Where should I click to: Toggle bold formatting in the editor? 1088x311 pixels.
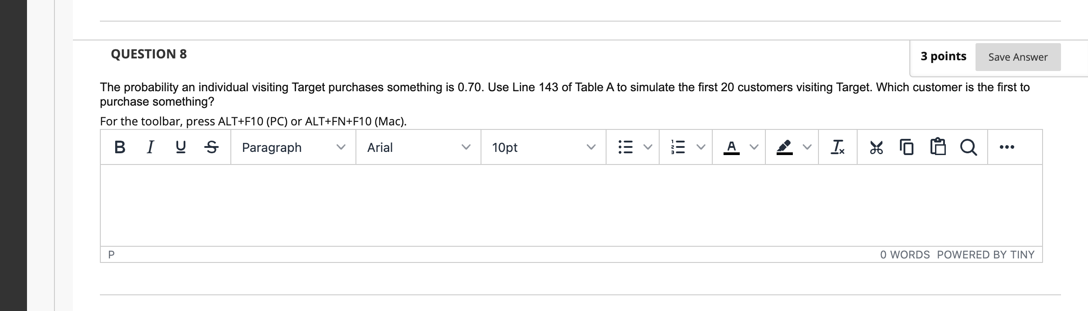(x=119, y=147)
